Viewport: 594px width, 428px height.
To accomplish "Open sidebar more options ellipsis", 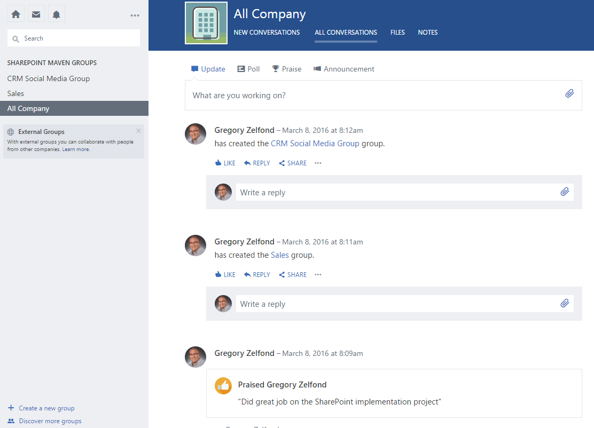I will 135,15.
